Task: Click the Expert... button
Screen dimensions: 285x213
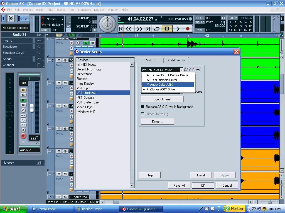Action: pos(158,122)
